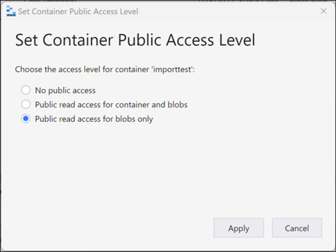
Task: Select the 'No public access' radio button
Action: 25,90
